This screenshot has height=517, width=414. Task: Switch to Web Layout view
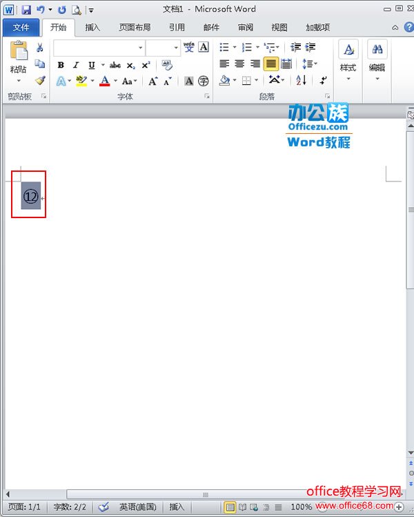click(254, 507)
